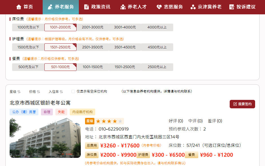Click the nursing home building photo
The height and width of the screenshot is (166, 265).
[45, 138]
